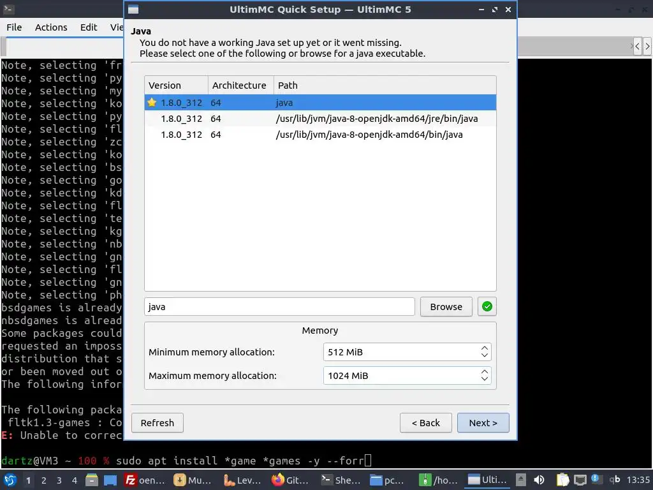The image size is (653, 490).
Task: Increase minimum memory allocation
Action: click(x=485, y=348)
